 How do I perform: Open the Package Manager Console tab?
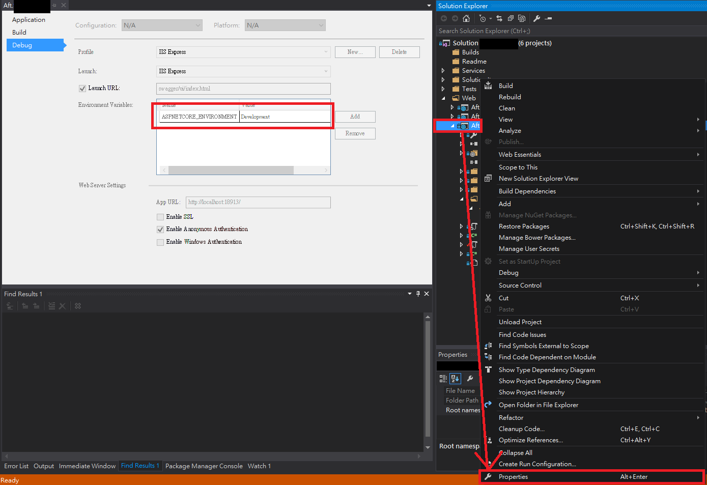[x=204, y=466]
